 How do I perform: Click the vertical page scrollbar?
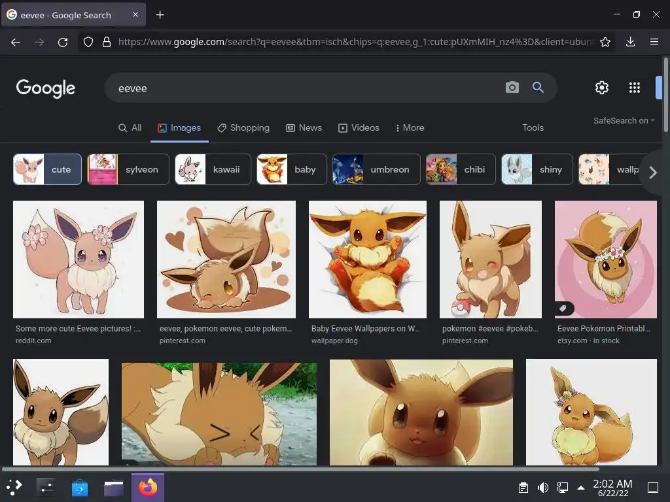tap(665, 95)
